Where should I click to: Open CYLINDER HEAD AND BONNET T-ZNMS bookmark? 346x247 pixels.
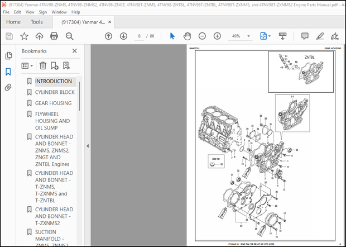[54, 187]
